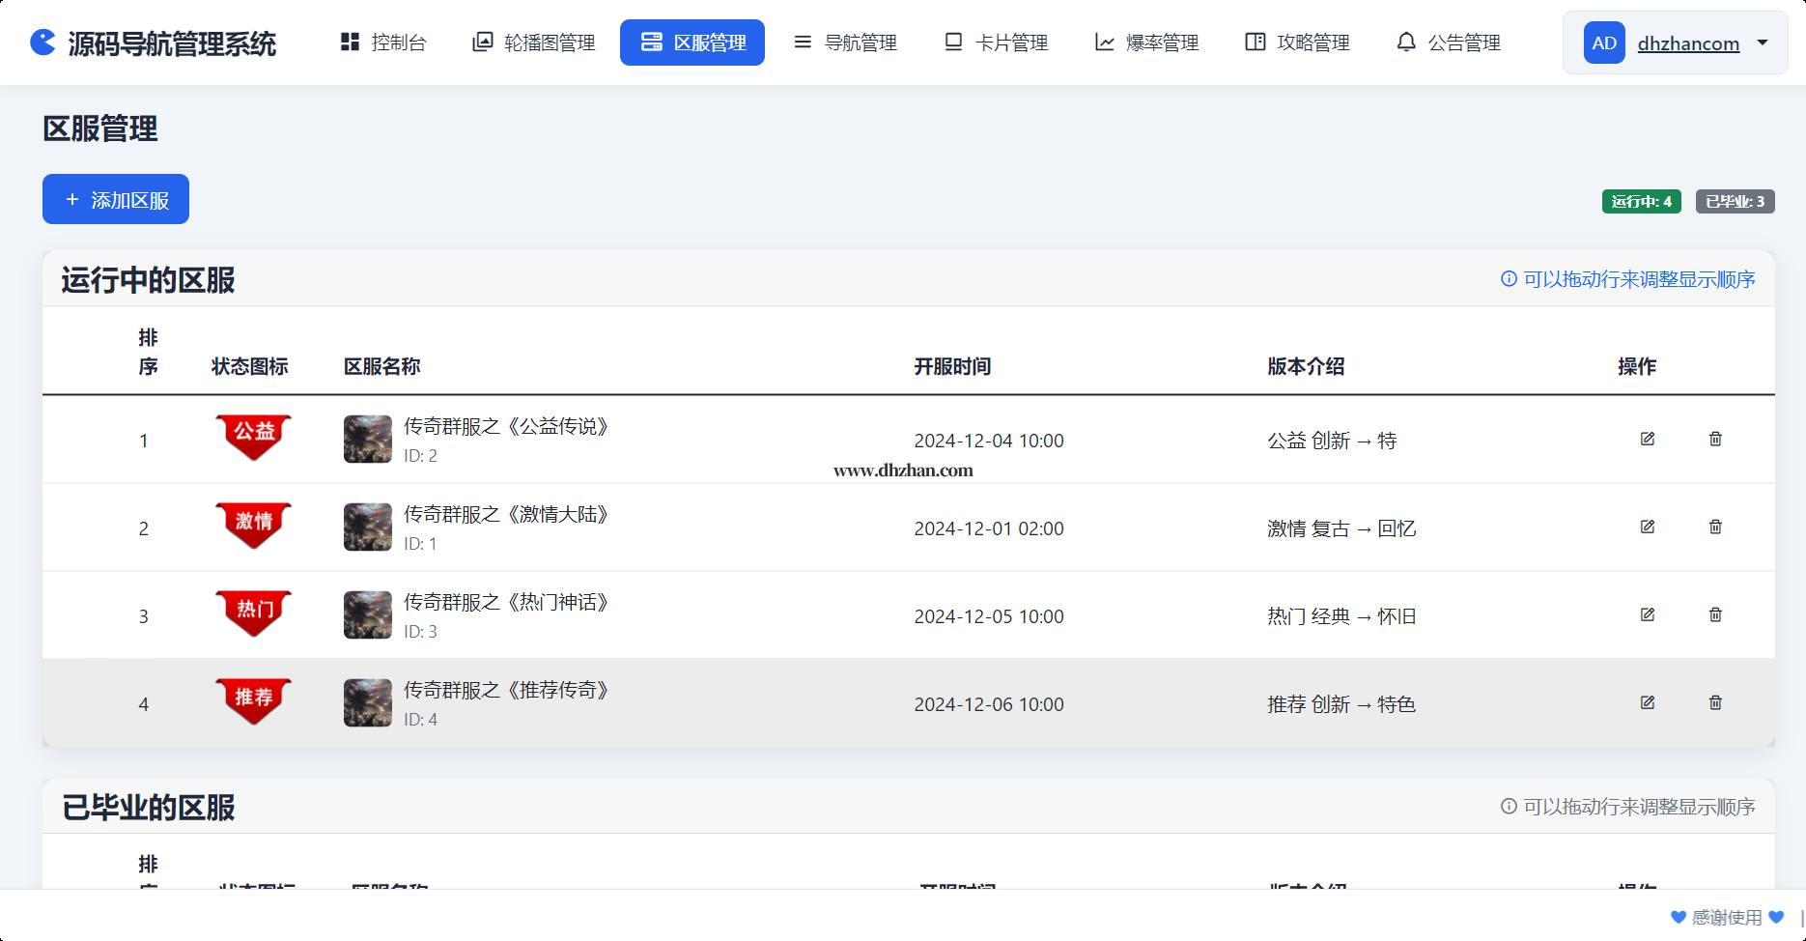The width and height of the screenshot is (1806, 941).
Task: Go to 轮播图管理 page
Action: click(x=533, y=43)
